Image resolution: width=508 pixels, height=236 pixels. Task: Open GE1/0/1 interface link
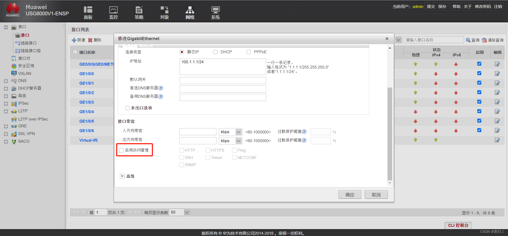[x=87, y=83]
